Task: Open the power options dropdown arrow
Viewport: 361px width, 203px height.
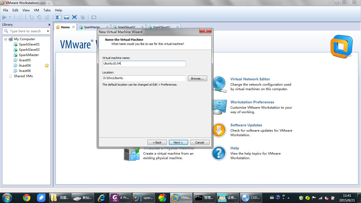Action: [x=10, y=17]
